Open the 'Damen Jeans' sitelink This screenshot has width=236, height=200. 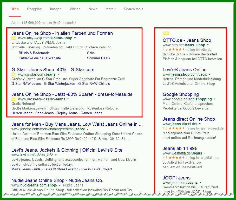pos(91,113)
